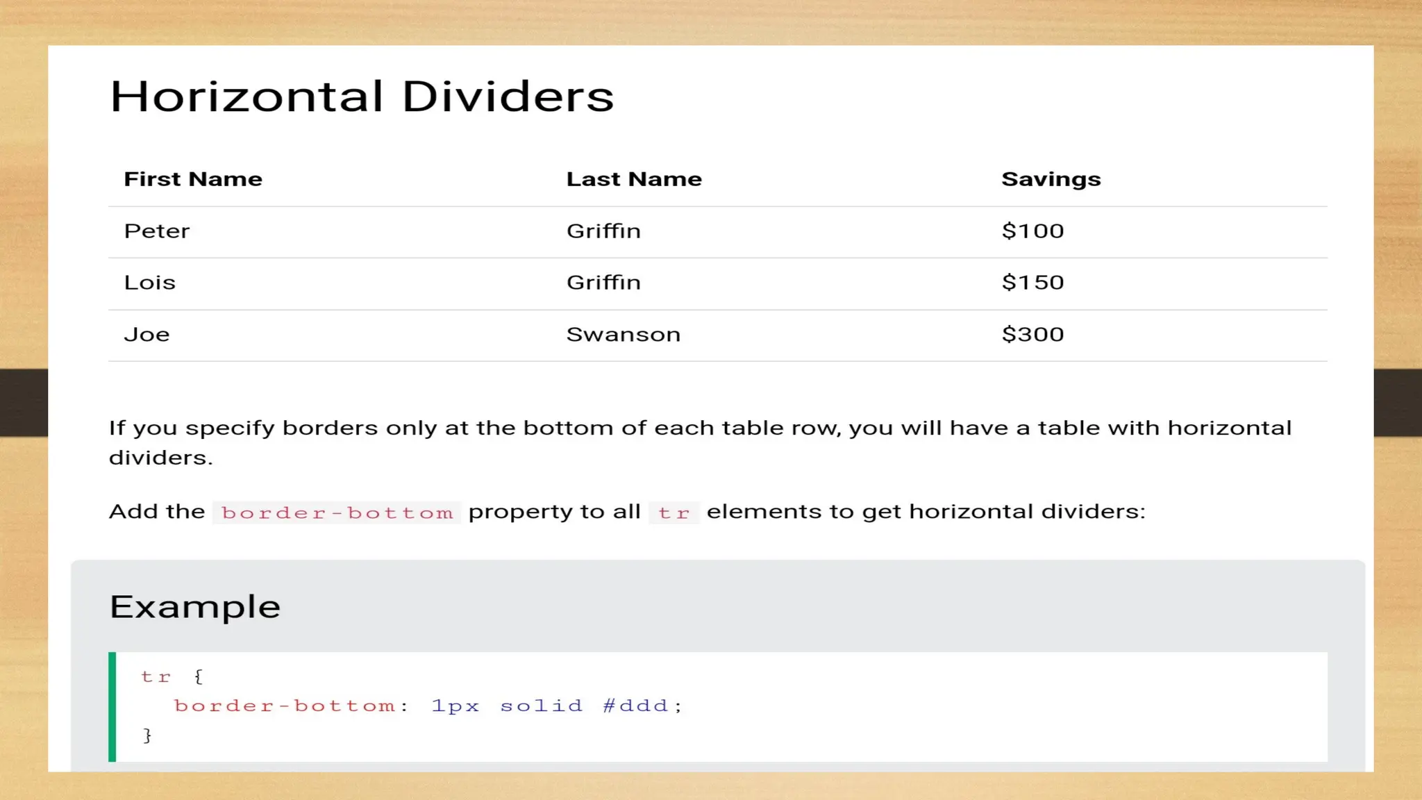This screenshot has height=800, width=1422.
Task: Click the $300 savings value
Action: (x=1032, y=335)
